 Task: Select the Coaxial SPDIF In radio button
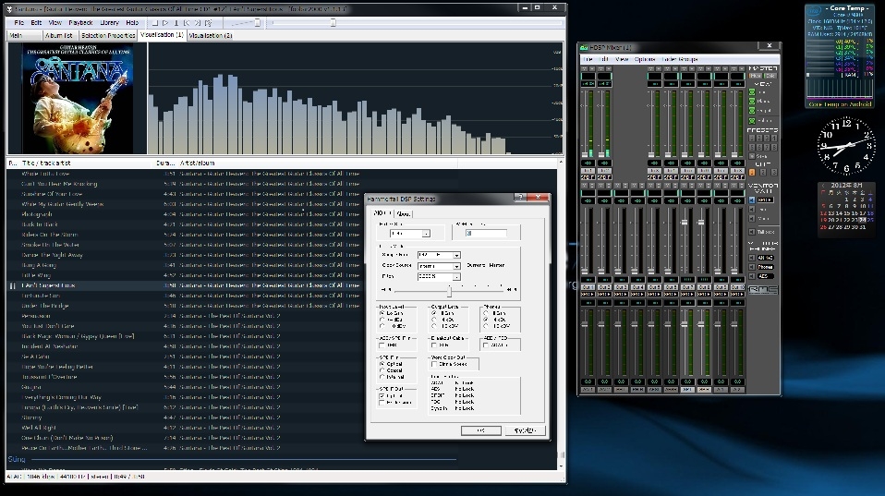tap(383, 369)
